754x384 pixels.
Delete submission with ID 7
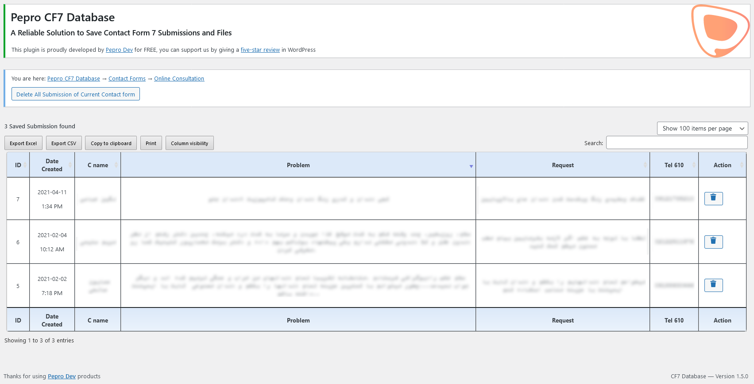(x=713, y=199)
